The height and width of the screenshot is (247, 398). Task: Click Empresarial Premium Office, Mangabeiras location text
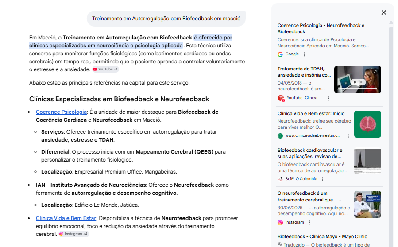tap(126, 172)
